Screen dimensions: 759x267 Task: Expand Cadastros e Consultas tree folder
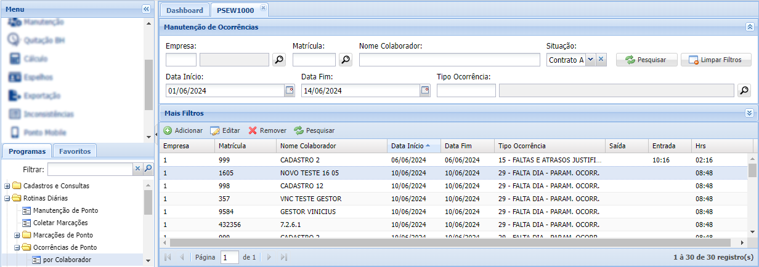point(7,186)
